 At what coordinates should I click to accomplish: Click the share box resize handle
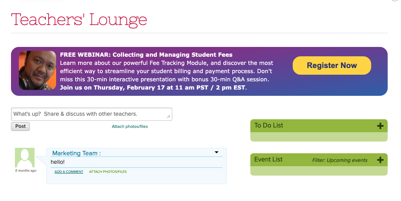[x=169, y=117]
